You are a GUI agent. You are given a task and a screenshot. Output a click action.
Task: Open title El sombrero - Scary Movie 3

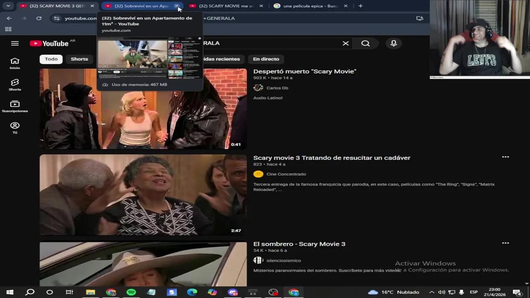point(299,244)
